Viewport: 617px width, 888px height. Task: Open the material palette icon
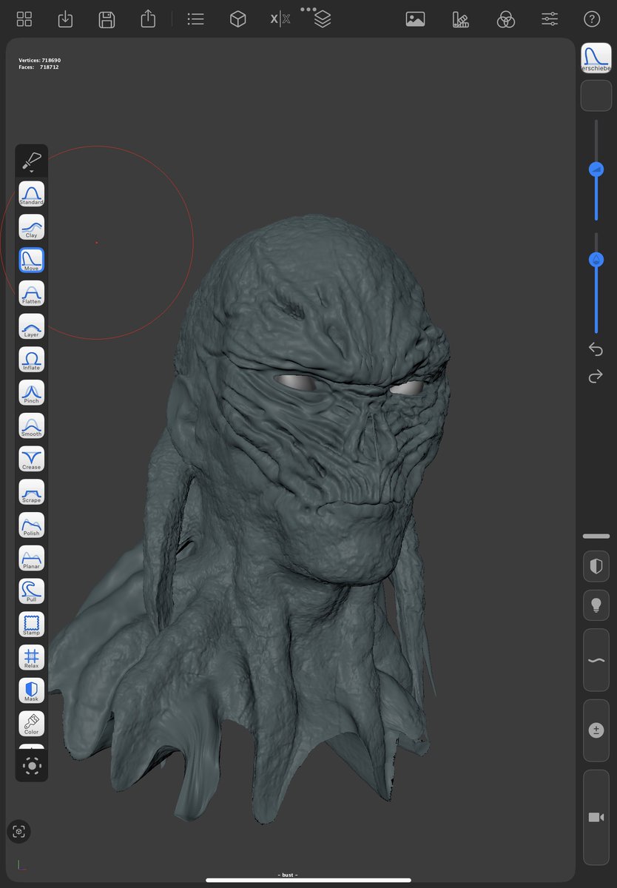[x=461, y=19]
